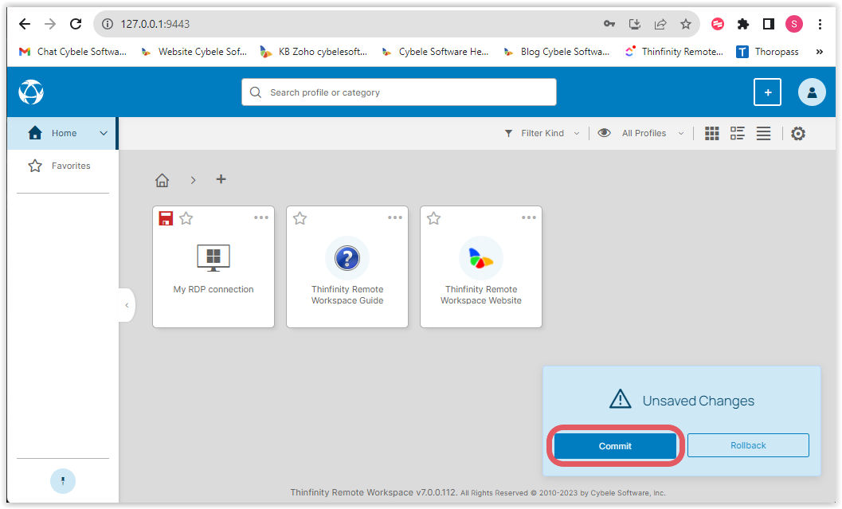Screen dimensions: 842x509
Task: Click the browser back arrow
Action: click(25, 24)
